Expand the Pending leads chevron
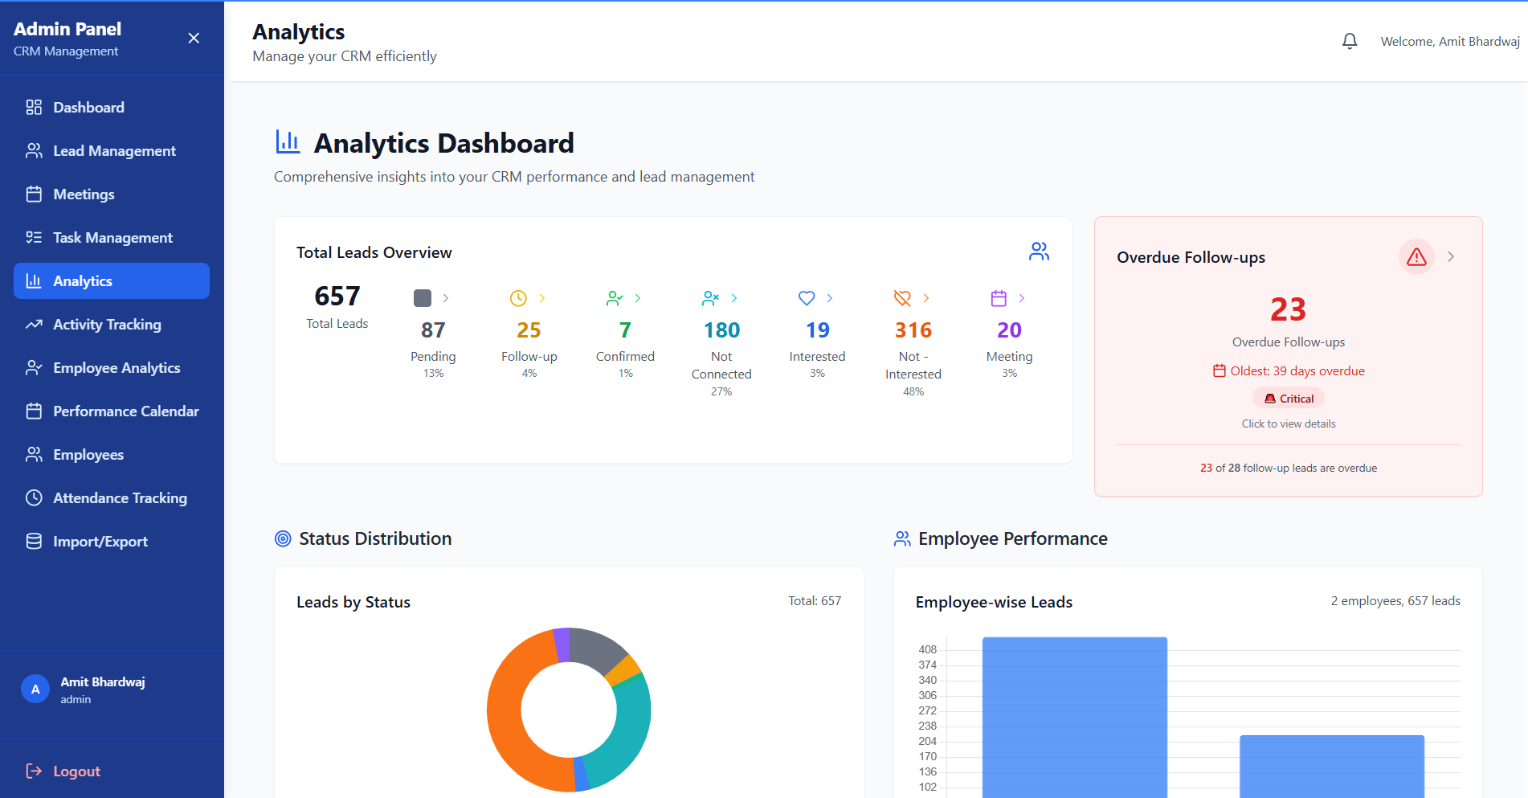Screen dimensions: 1528x798 coord(446,298)
